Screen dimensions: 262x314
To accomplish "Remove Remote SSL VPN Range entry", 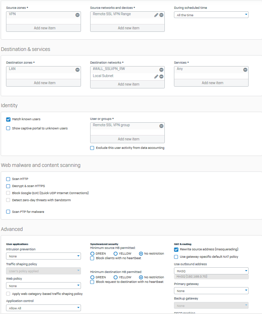I will [x=161, y=15].
